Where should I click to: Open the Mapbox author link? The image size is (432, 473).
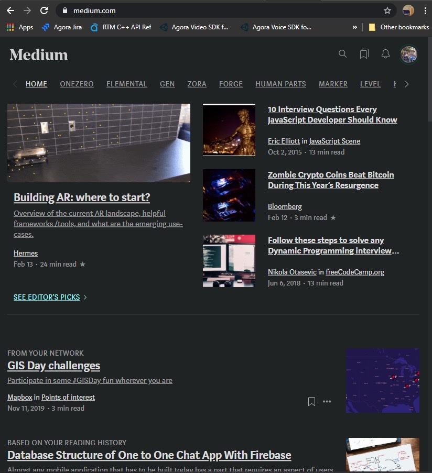pyautogui.click(x=19, y=397)
